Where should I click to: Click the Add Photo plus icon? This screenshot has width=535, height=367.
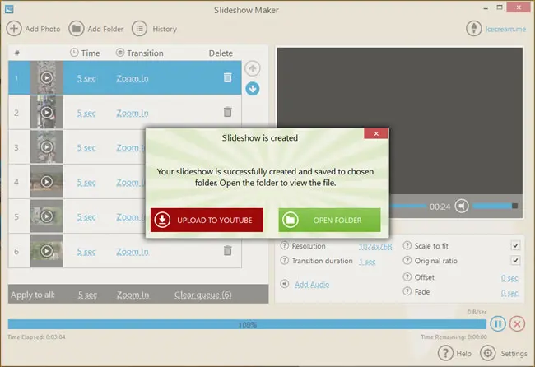pos(14,29)
